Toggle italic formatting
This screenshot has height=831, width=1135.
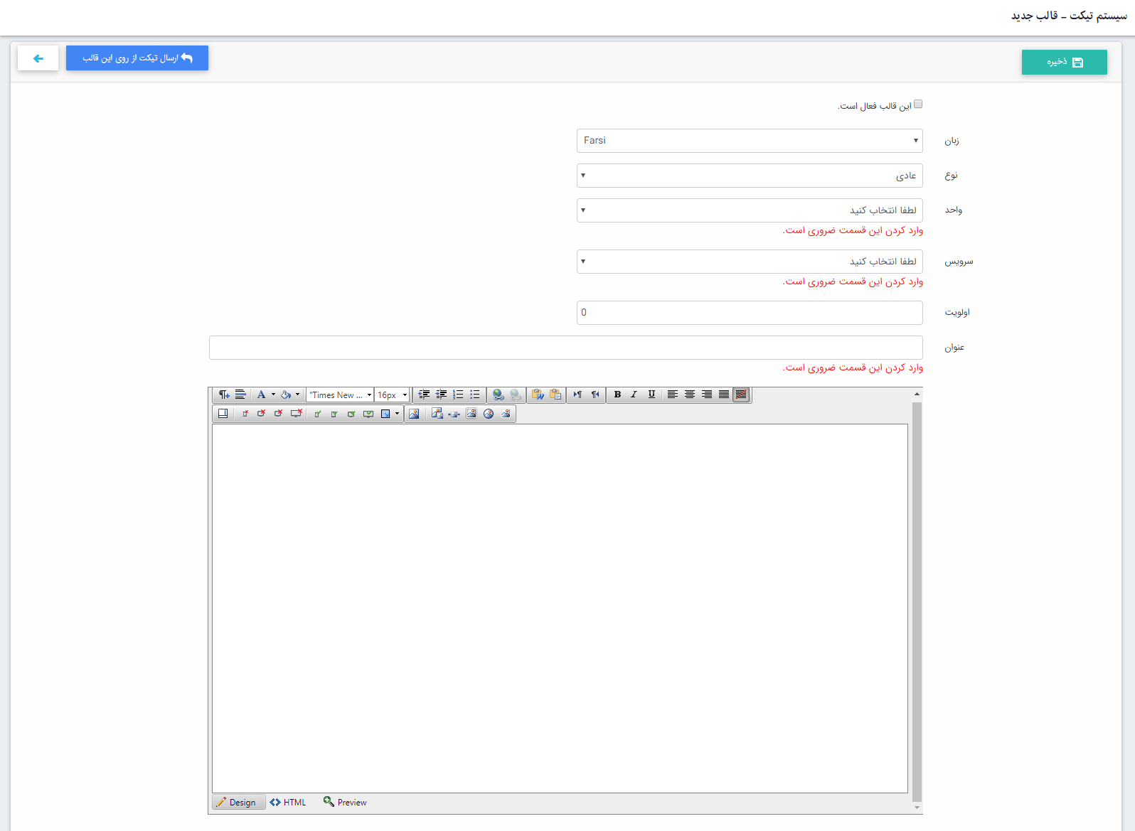point(634,395)
